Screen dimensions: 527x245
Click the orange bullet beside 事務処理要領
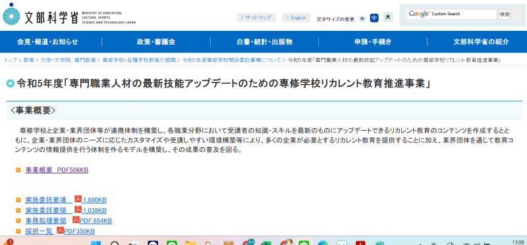18,221
